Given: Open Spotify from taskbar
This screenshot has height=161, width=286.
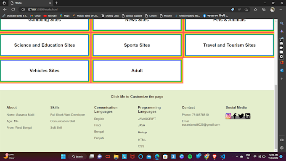Looking at the screenshot, I should coord(190,156).
